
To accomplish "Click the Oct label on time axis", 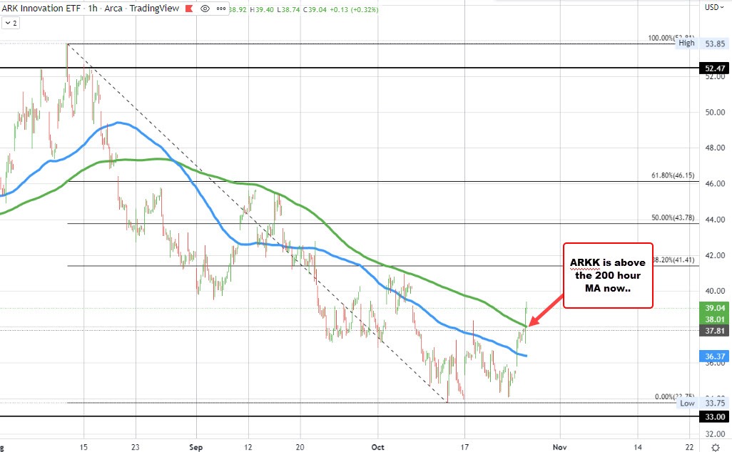I will click(x=377, y=447).
